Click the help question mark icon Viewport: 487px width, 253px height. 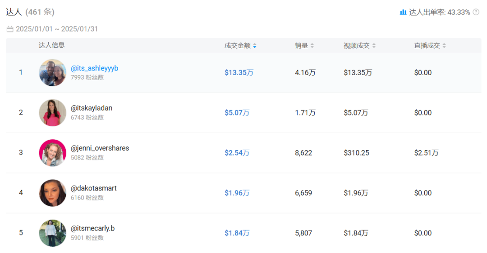476,12
